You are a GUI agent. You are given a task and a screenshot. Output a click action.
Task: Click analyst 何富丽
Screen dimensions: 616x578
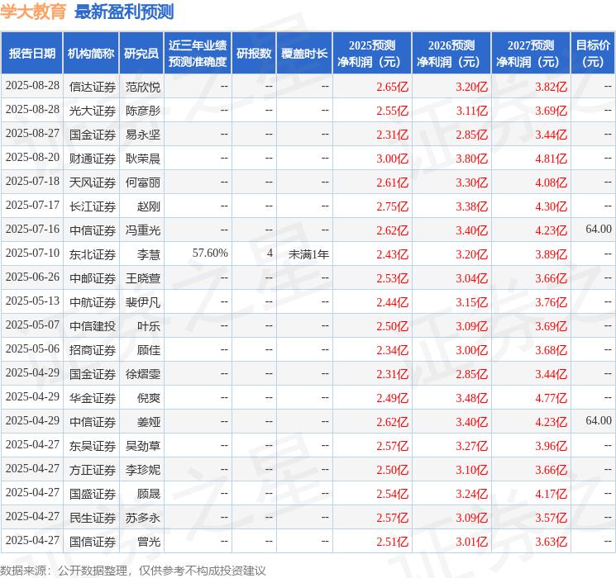click(x=143, y=182)
